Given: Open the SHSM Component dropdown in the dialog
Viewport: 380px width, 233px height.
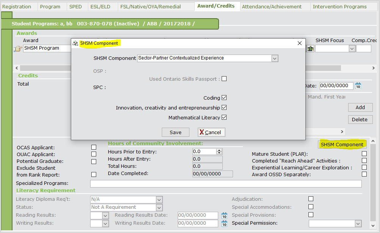Looking at the screenshot, I should tap(274, 58).
